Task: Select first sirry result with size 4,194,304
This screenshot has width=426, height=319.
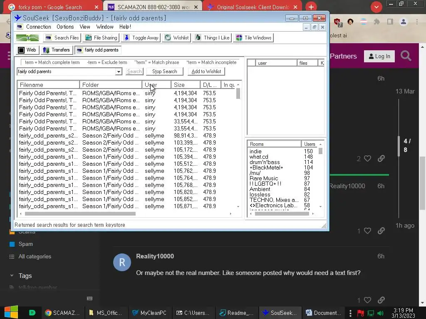Action: tap(126, 93)
